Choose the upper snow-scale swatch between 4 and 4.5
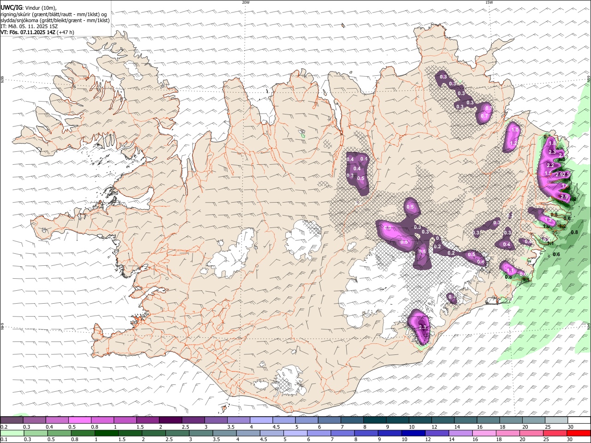Screen dimensions: 591x443 (x=261, y=420)
